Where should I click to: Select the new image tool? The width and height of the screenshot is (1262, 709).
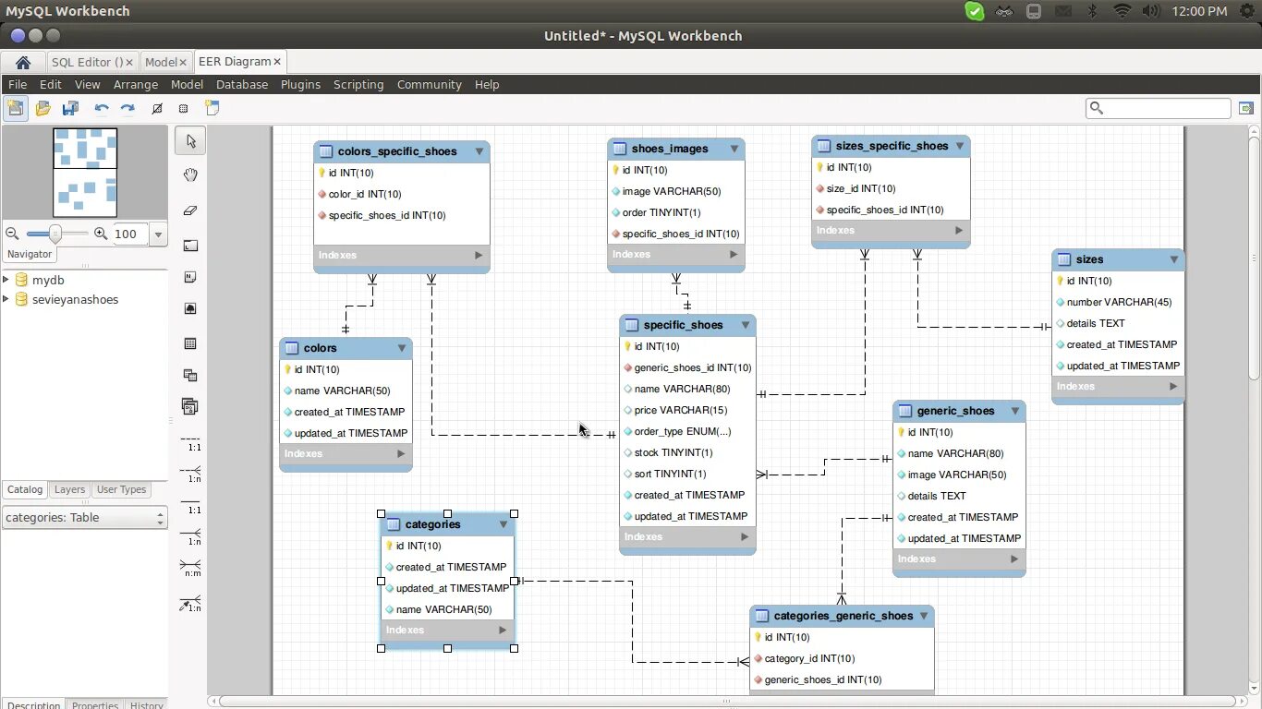(190, 308)
